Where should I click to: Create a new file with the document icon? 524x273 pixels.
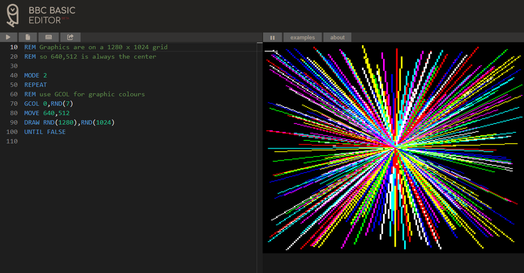tap(28, 37)
